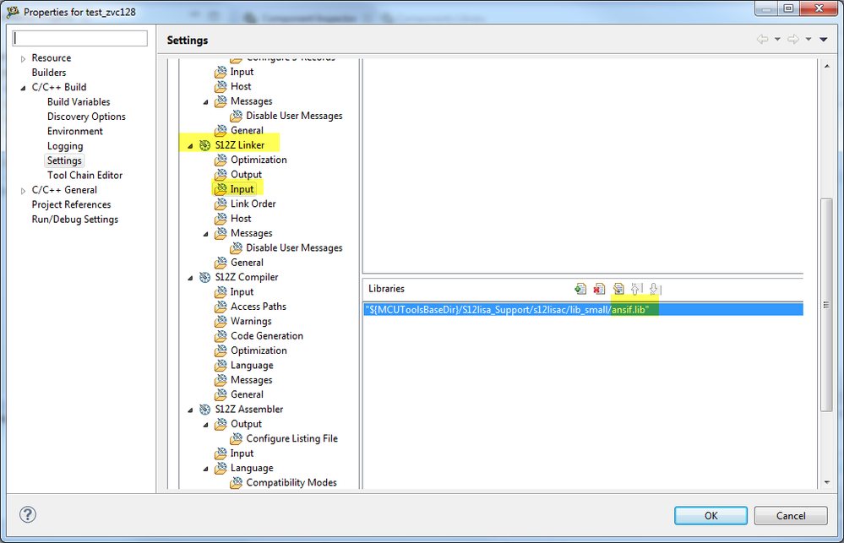Select General under S12Z Linker
Viewport: 844px width, 543px height.
tap(247, 262)
